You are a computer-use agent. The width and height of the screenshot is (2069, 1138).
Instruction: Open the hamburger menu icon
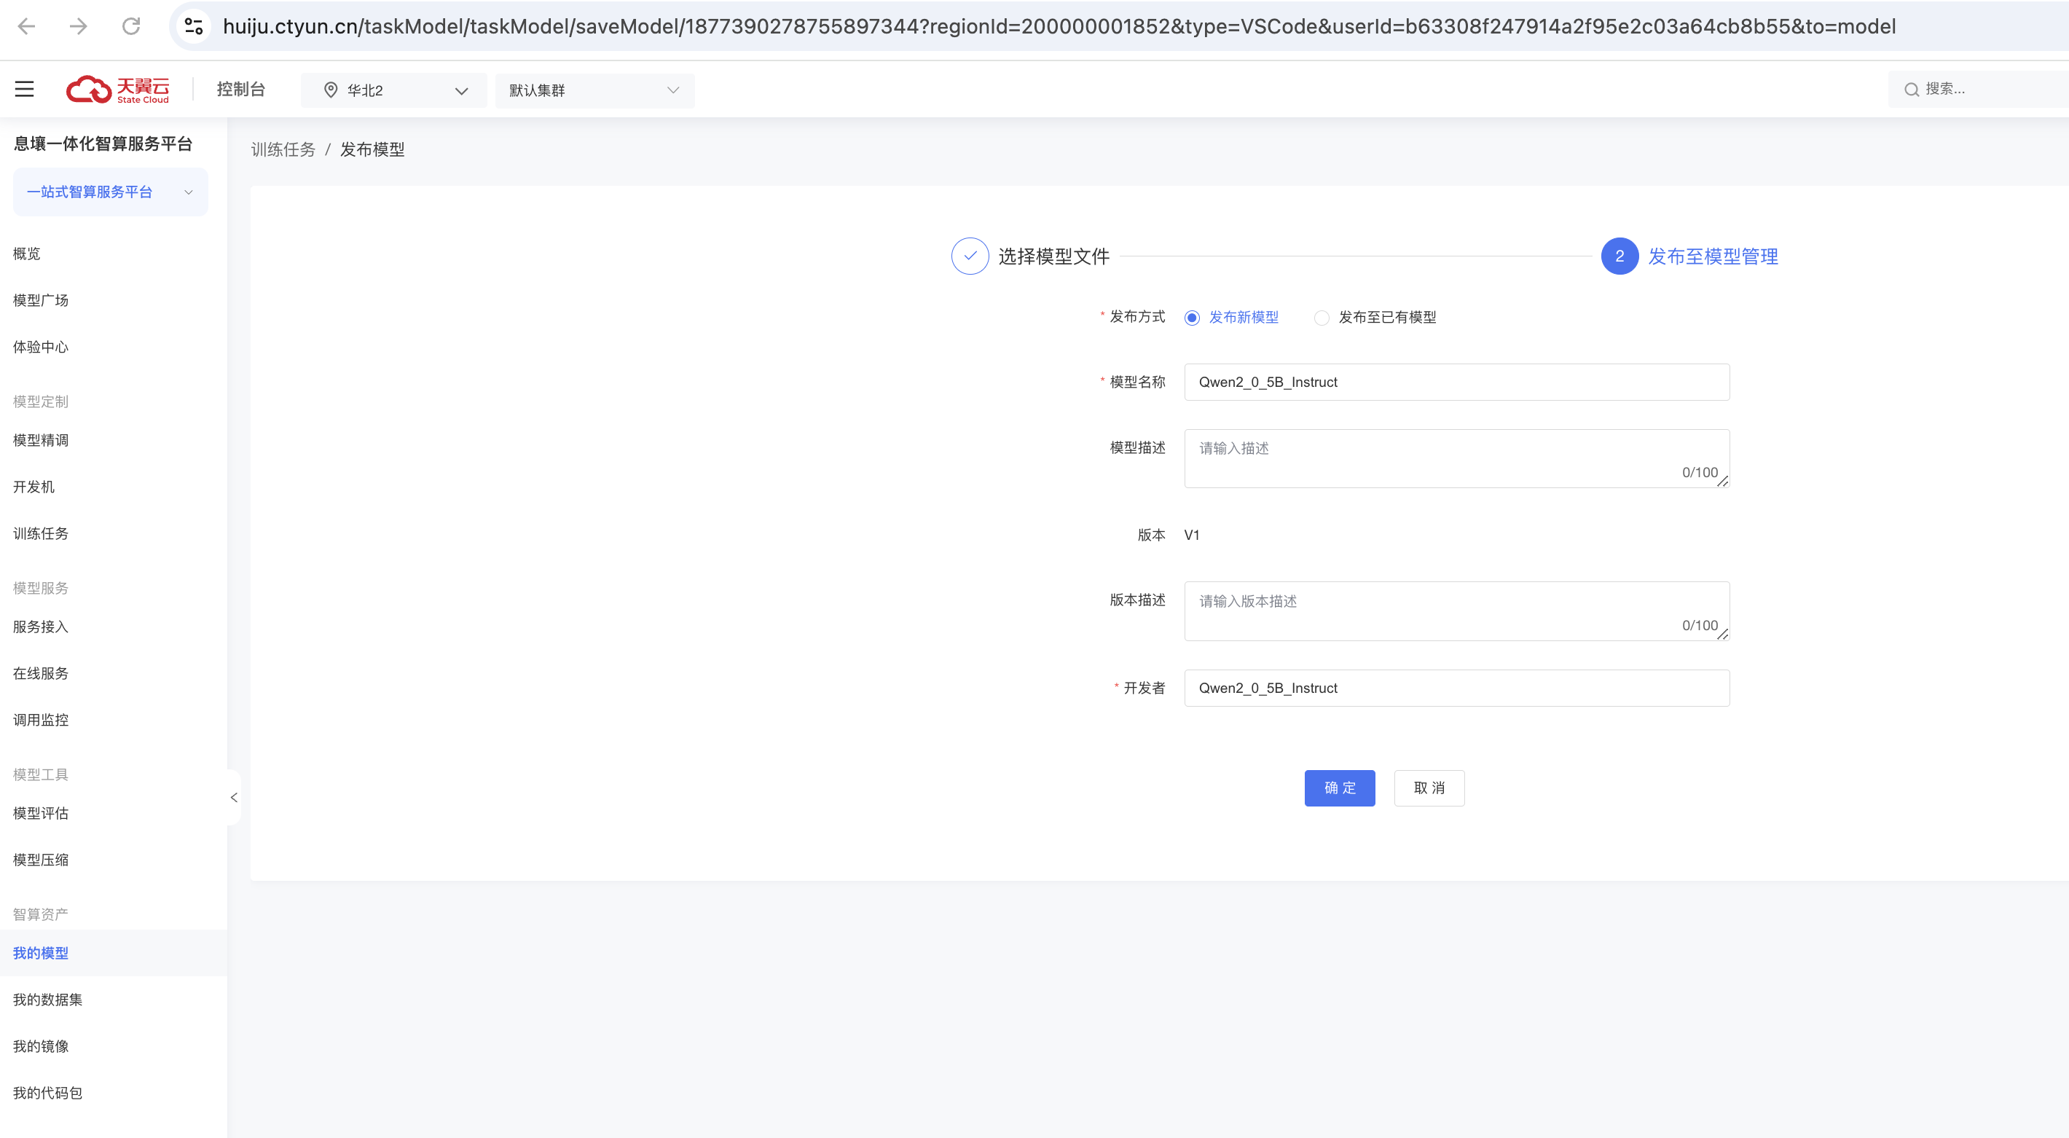(24, 89)
